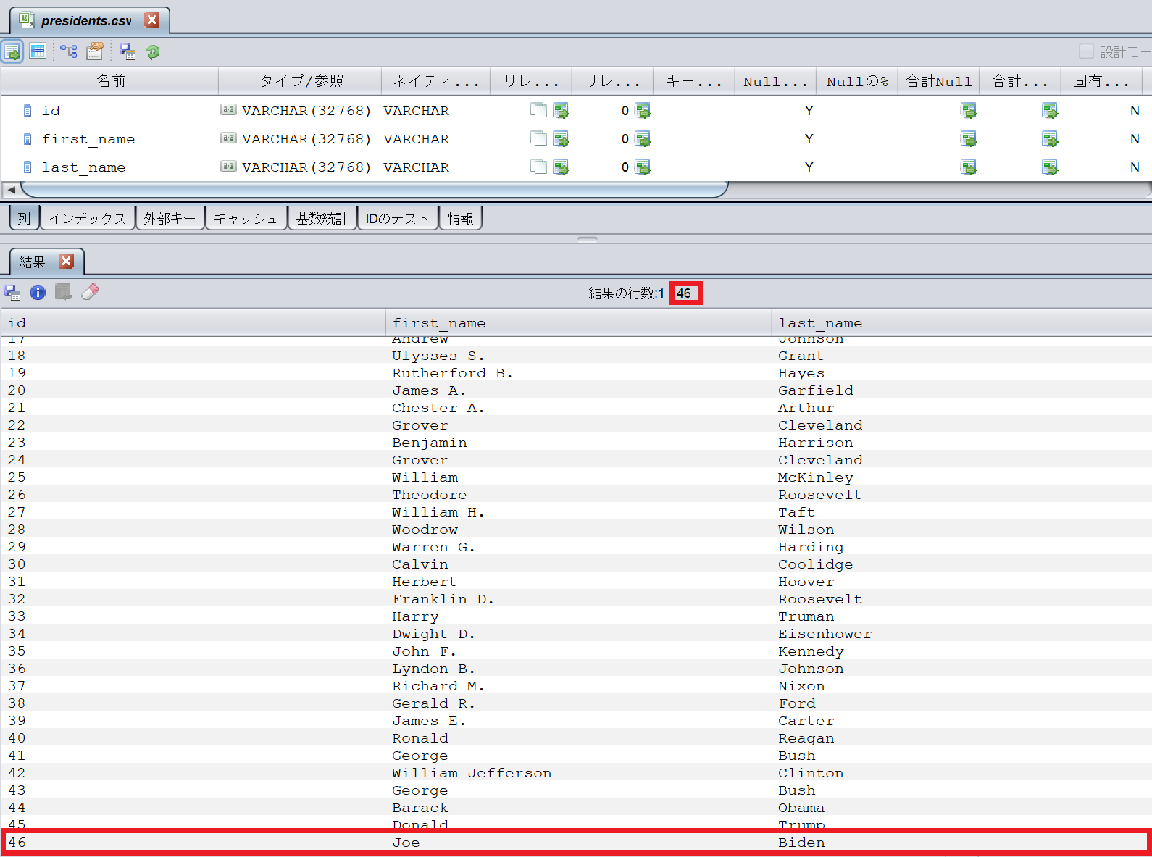The width and height of the screenshot is (1152, 857).
Task: Click 合計 column green-arrow icon in last_name row
Action: [1050, 167]
